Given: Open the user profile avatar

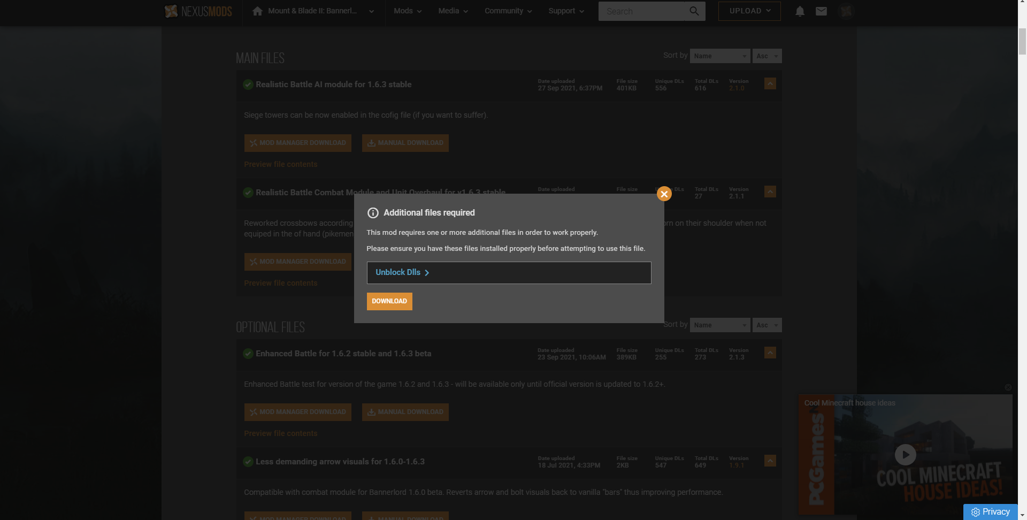Looking at the screenshot, I should coord(846,11).
